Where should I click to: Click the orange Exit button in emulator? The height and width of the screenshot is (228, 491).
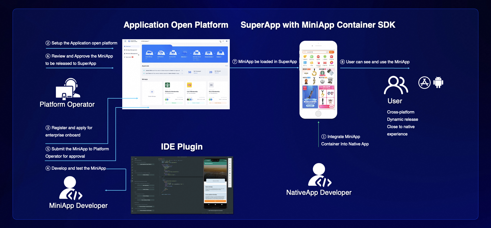[215, 201]
